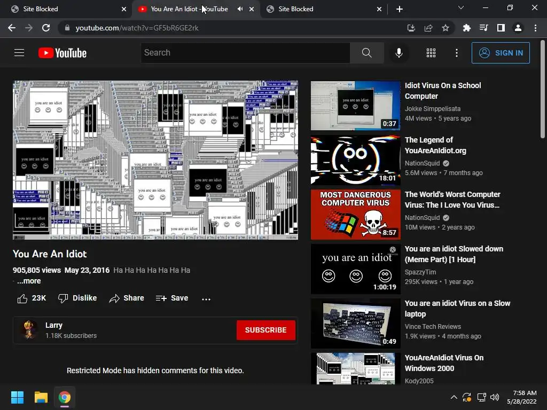
Task: Subscribe to Larry's channel
Action: (x=266, y=330)
